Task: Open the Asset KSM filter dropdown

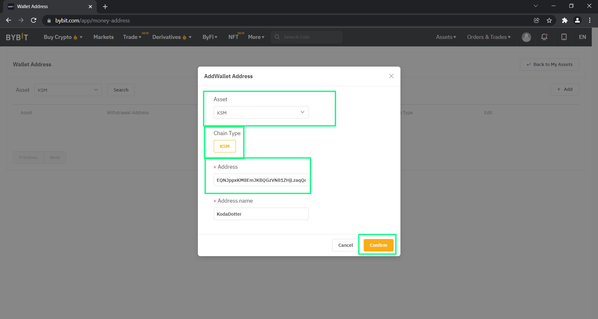Action: pos(68,90)
